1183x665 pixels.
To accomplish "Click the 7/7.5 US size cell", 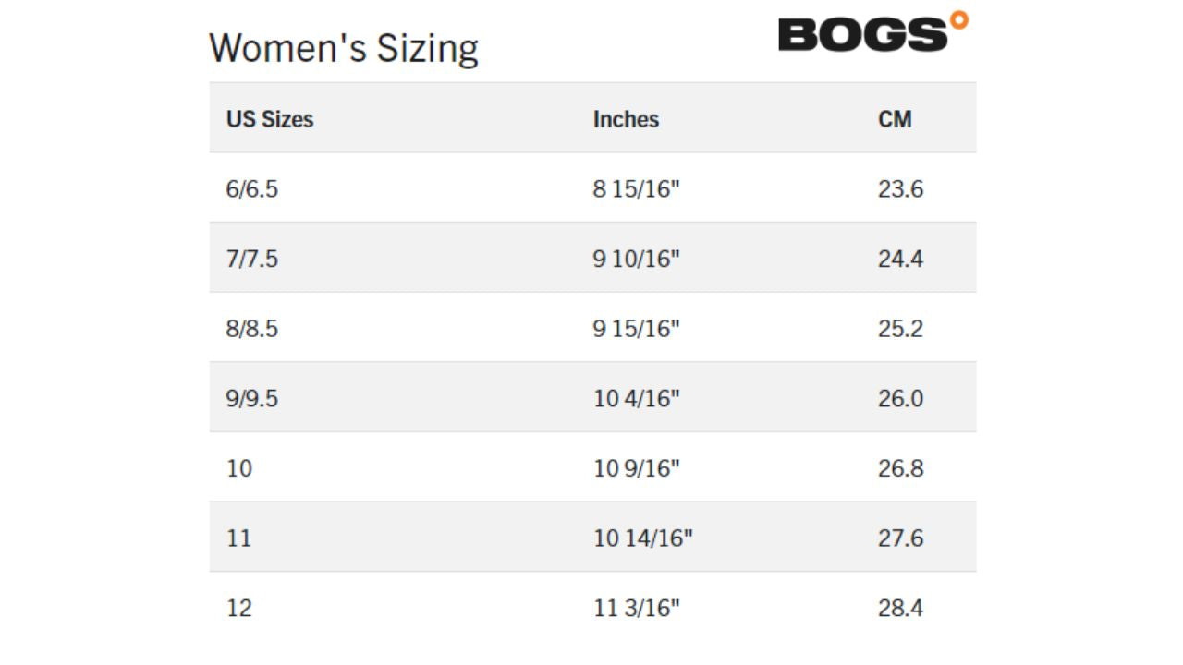I will pos(251,259).
